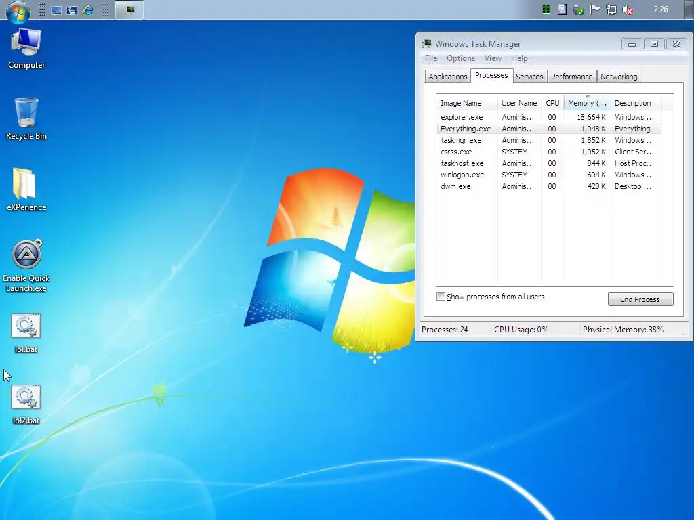
Task: Click Show Desktop quick launch icon
Action: pos(56,10)
